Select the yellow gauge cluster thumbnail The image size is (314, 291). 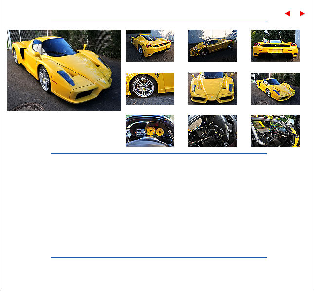[150, 131]
